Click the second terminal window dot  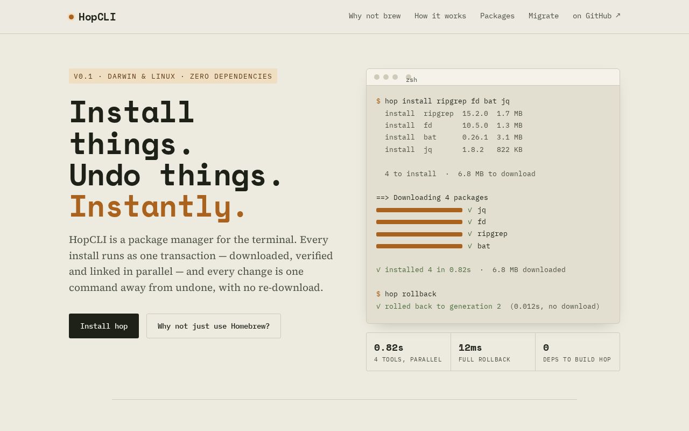click(386, 77)
